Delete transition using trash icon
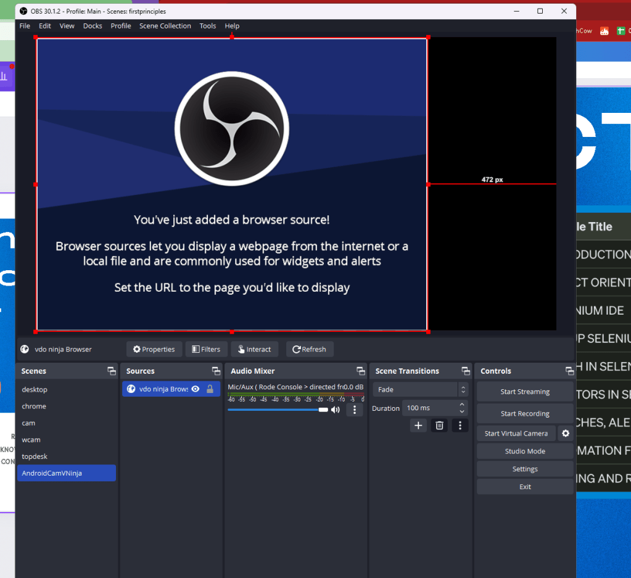The width and height of the screenshot is (631, 578). point(439,426)
